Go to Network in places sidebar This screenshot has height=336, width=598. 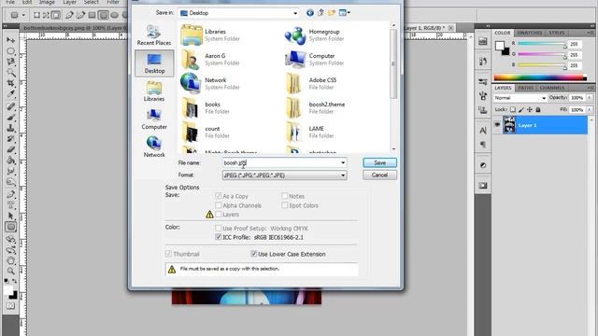(x=154, y=147)
